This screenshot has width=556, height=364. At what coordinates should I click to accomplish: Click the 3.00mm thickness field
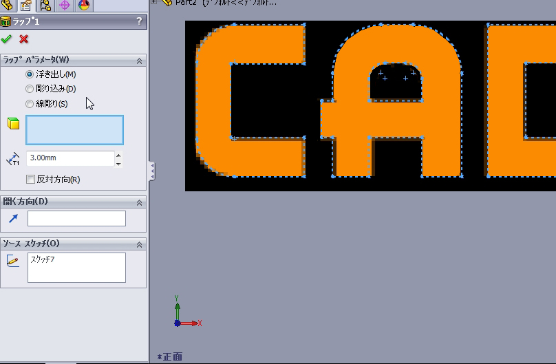[x=69, y=158]
